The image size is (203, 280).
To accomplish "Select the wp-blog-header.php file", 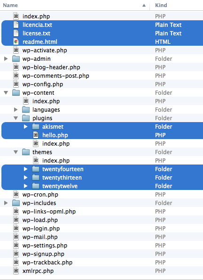I will [x=101, y=67].
